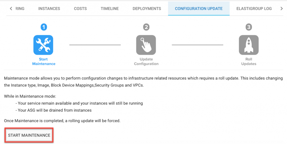
Task: Click the hand pointer Update Configuration icon
Action: click(146, 45)
